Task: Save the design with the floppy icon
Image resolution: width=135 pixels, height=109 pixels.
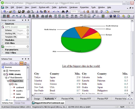Action: [19, 12]
